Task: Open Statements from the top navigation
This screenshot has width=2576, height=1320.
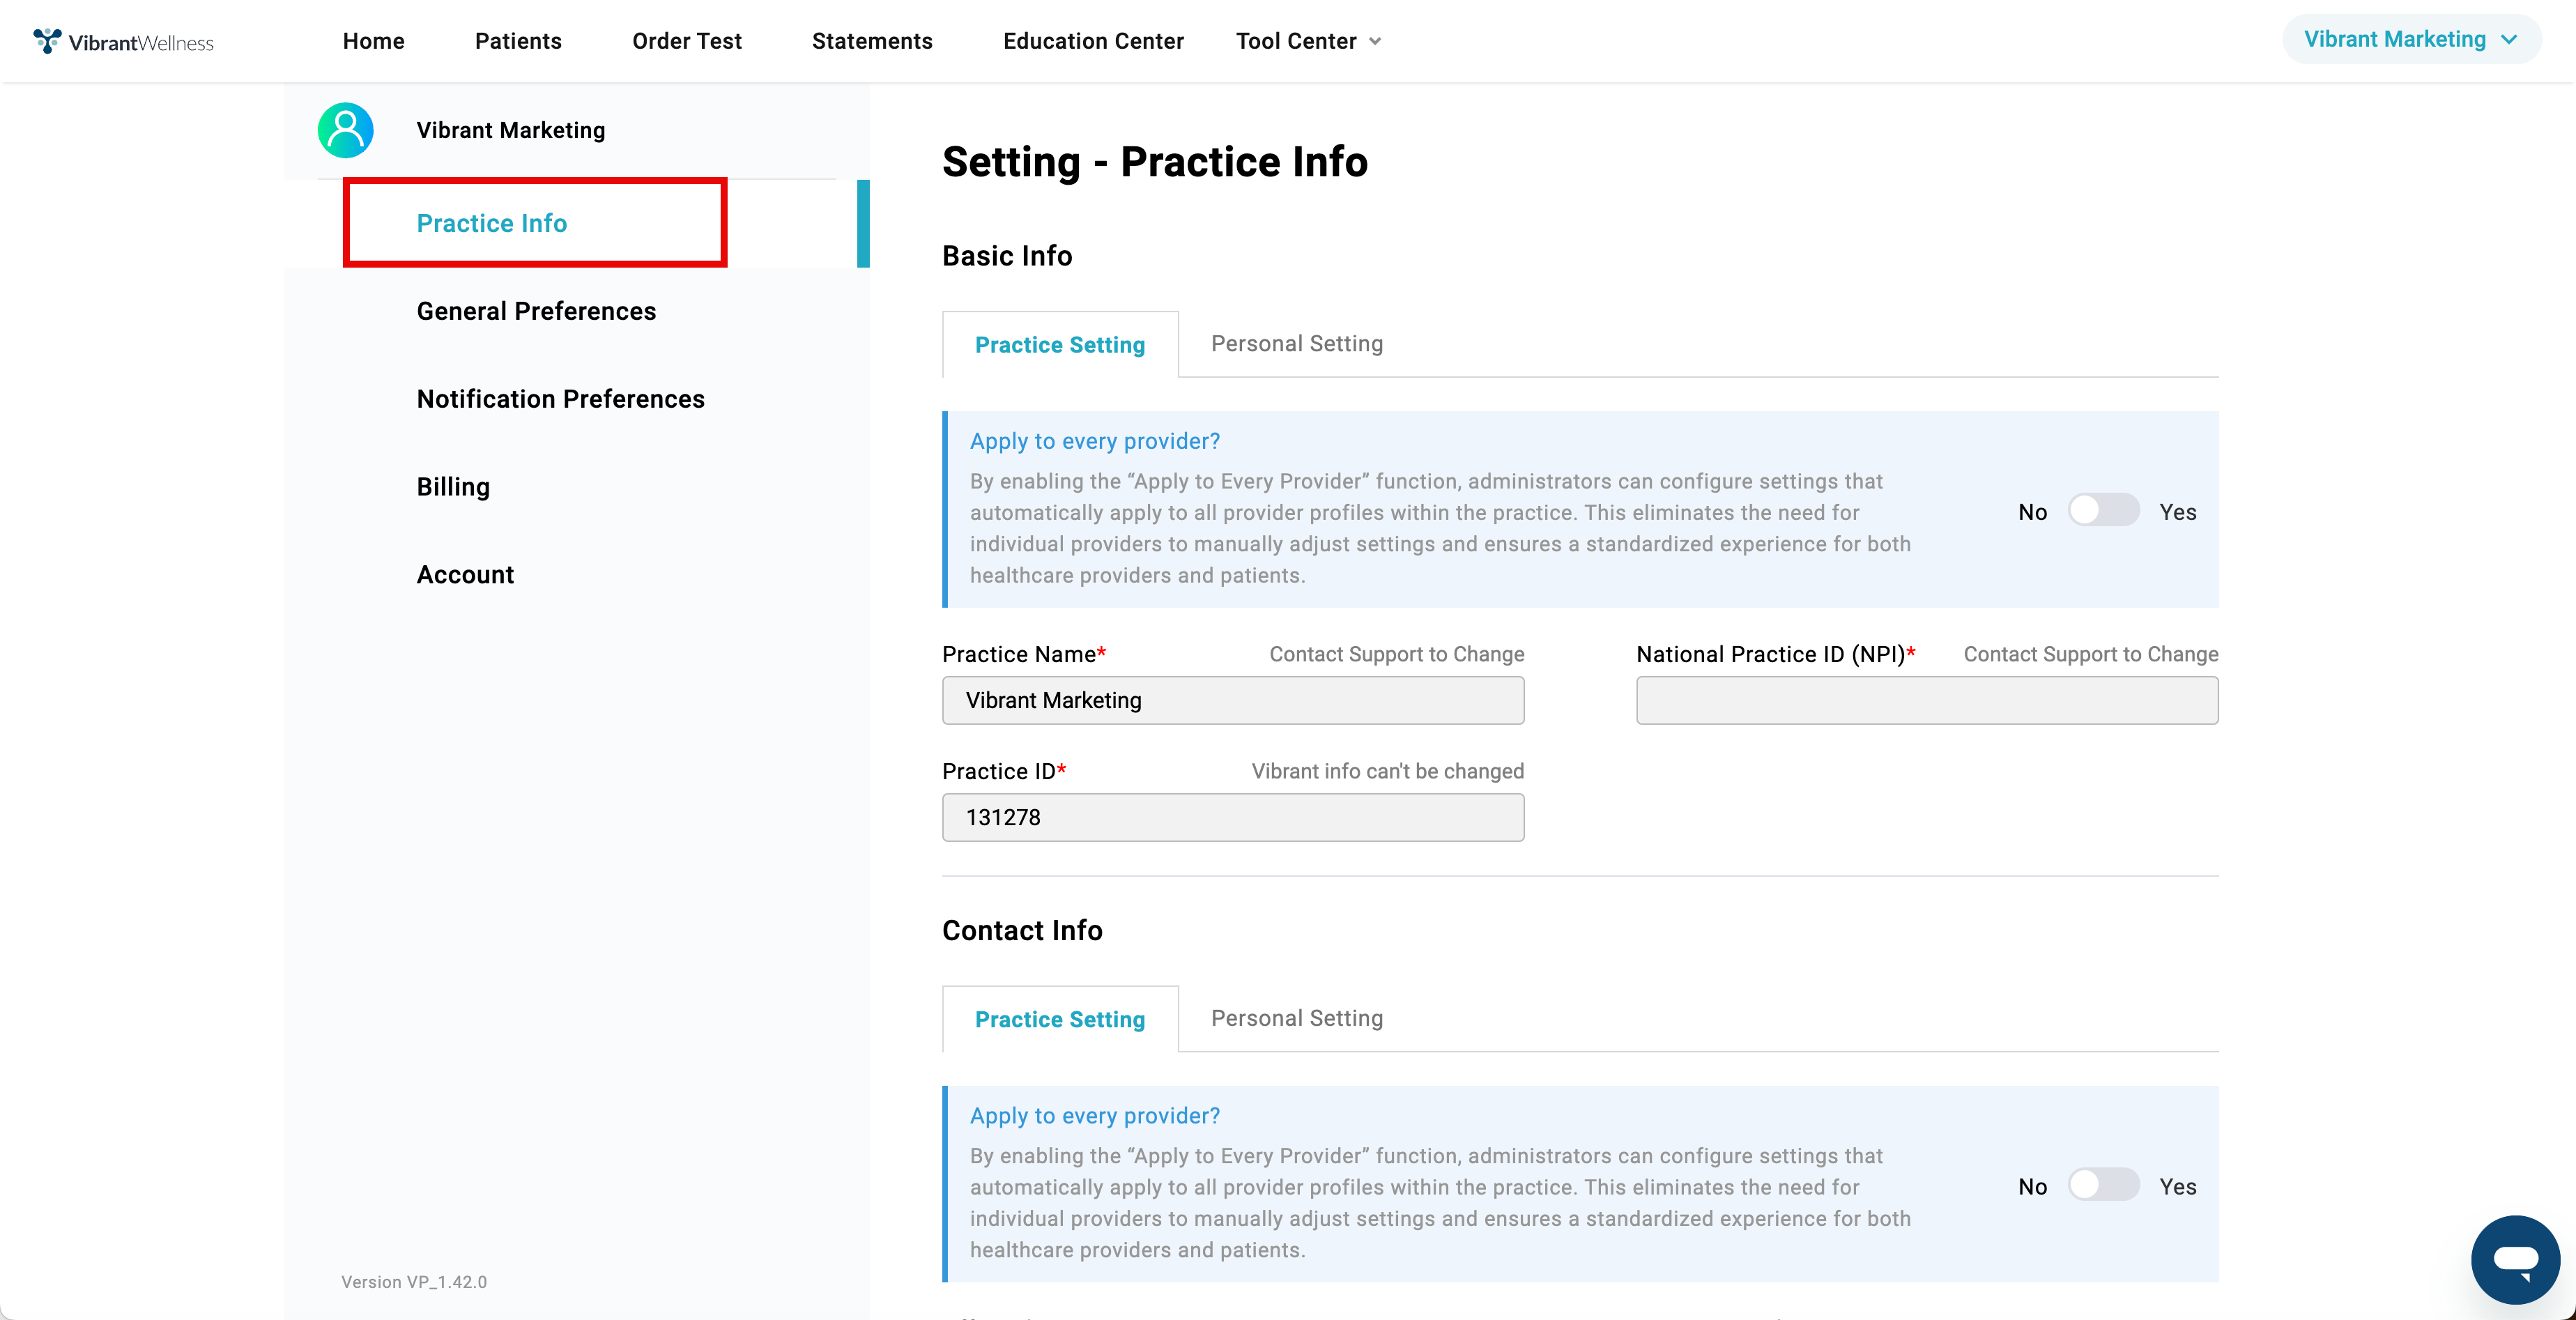Action: point(872,41)
